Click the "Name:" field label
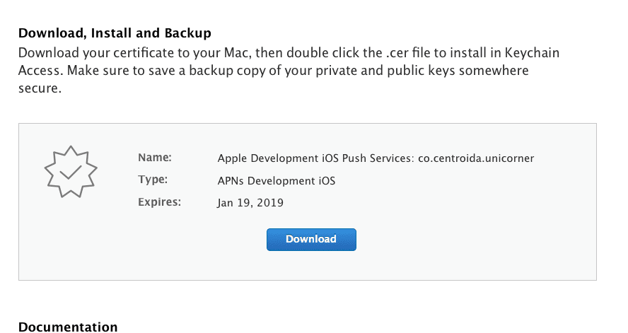628x333 pixels. click(155, 158)
